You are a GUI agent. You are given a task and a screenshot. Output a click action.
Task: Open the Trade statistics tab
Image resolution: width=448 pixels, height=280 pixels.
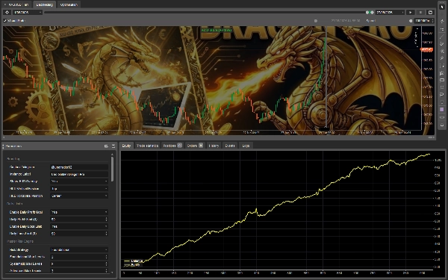(x=147, y=146)
